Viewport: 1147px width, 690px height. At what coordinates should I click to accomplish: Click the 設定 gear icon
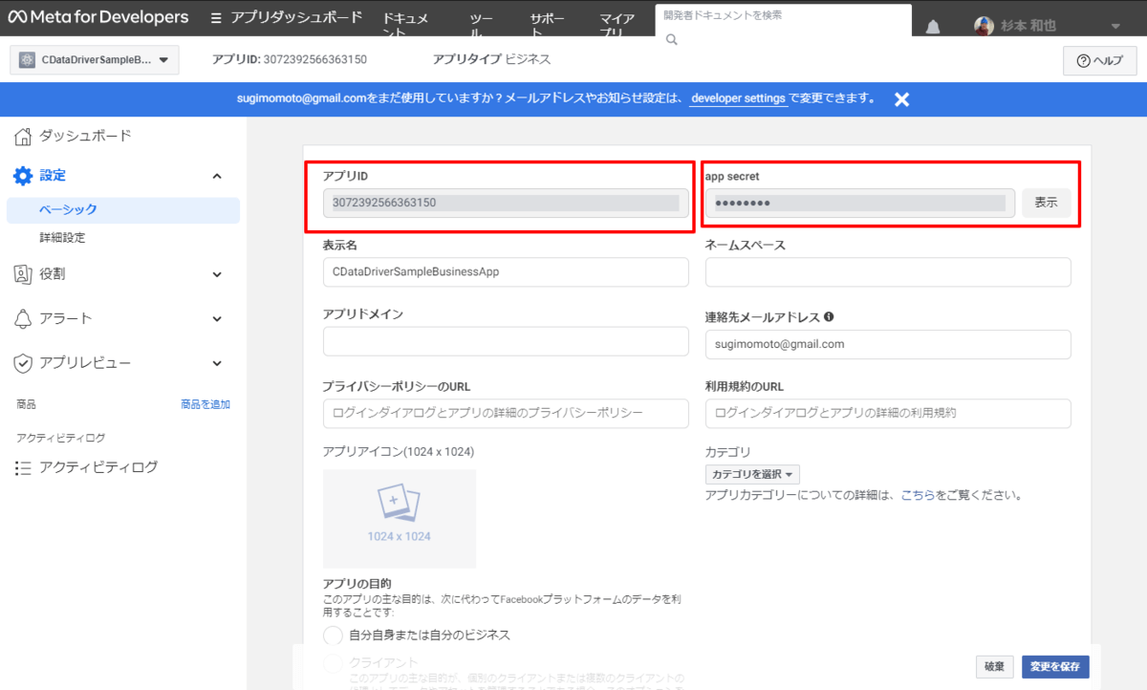pyautogui.click(x=23, y=176)
